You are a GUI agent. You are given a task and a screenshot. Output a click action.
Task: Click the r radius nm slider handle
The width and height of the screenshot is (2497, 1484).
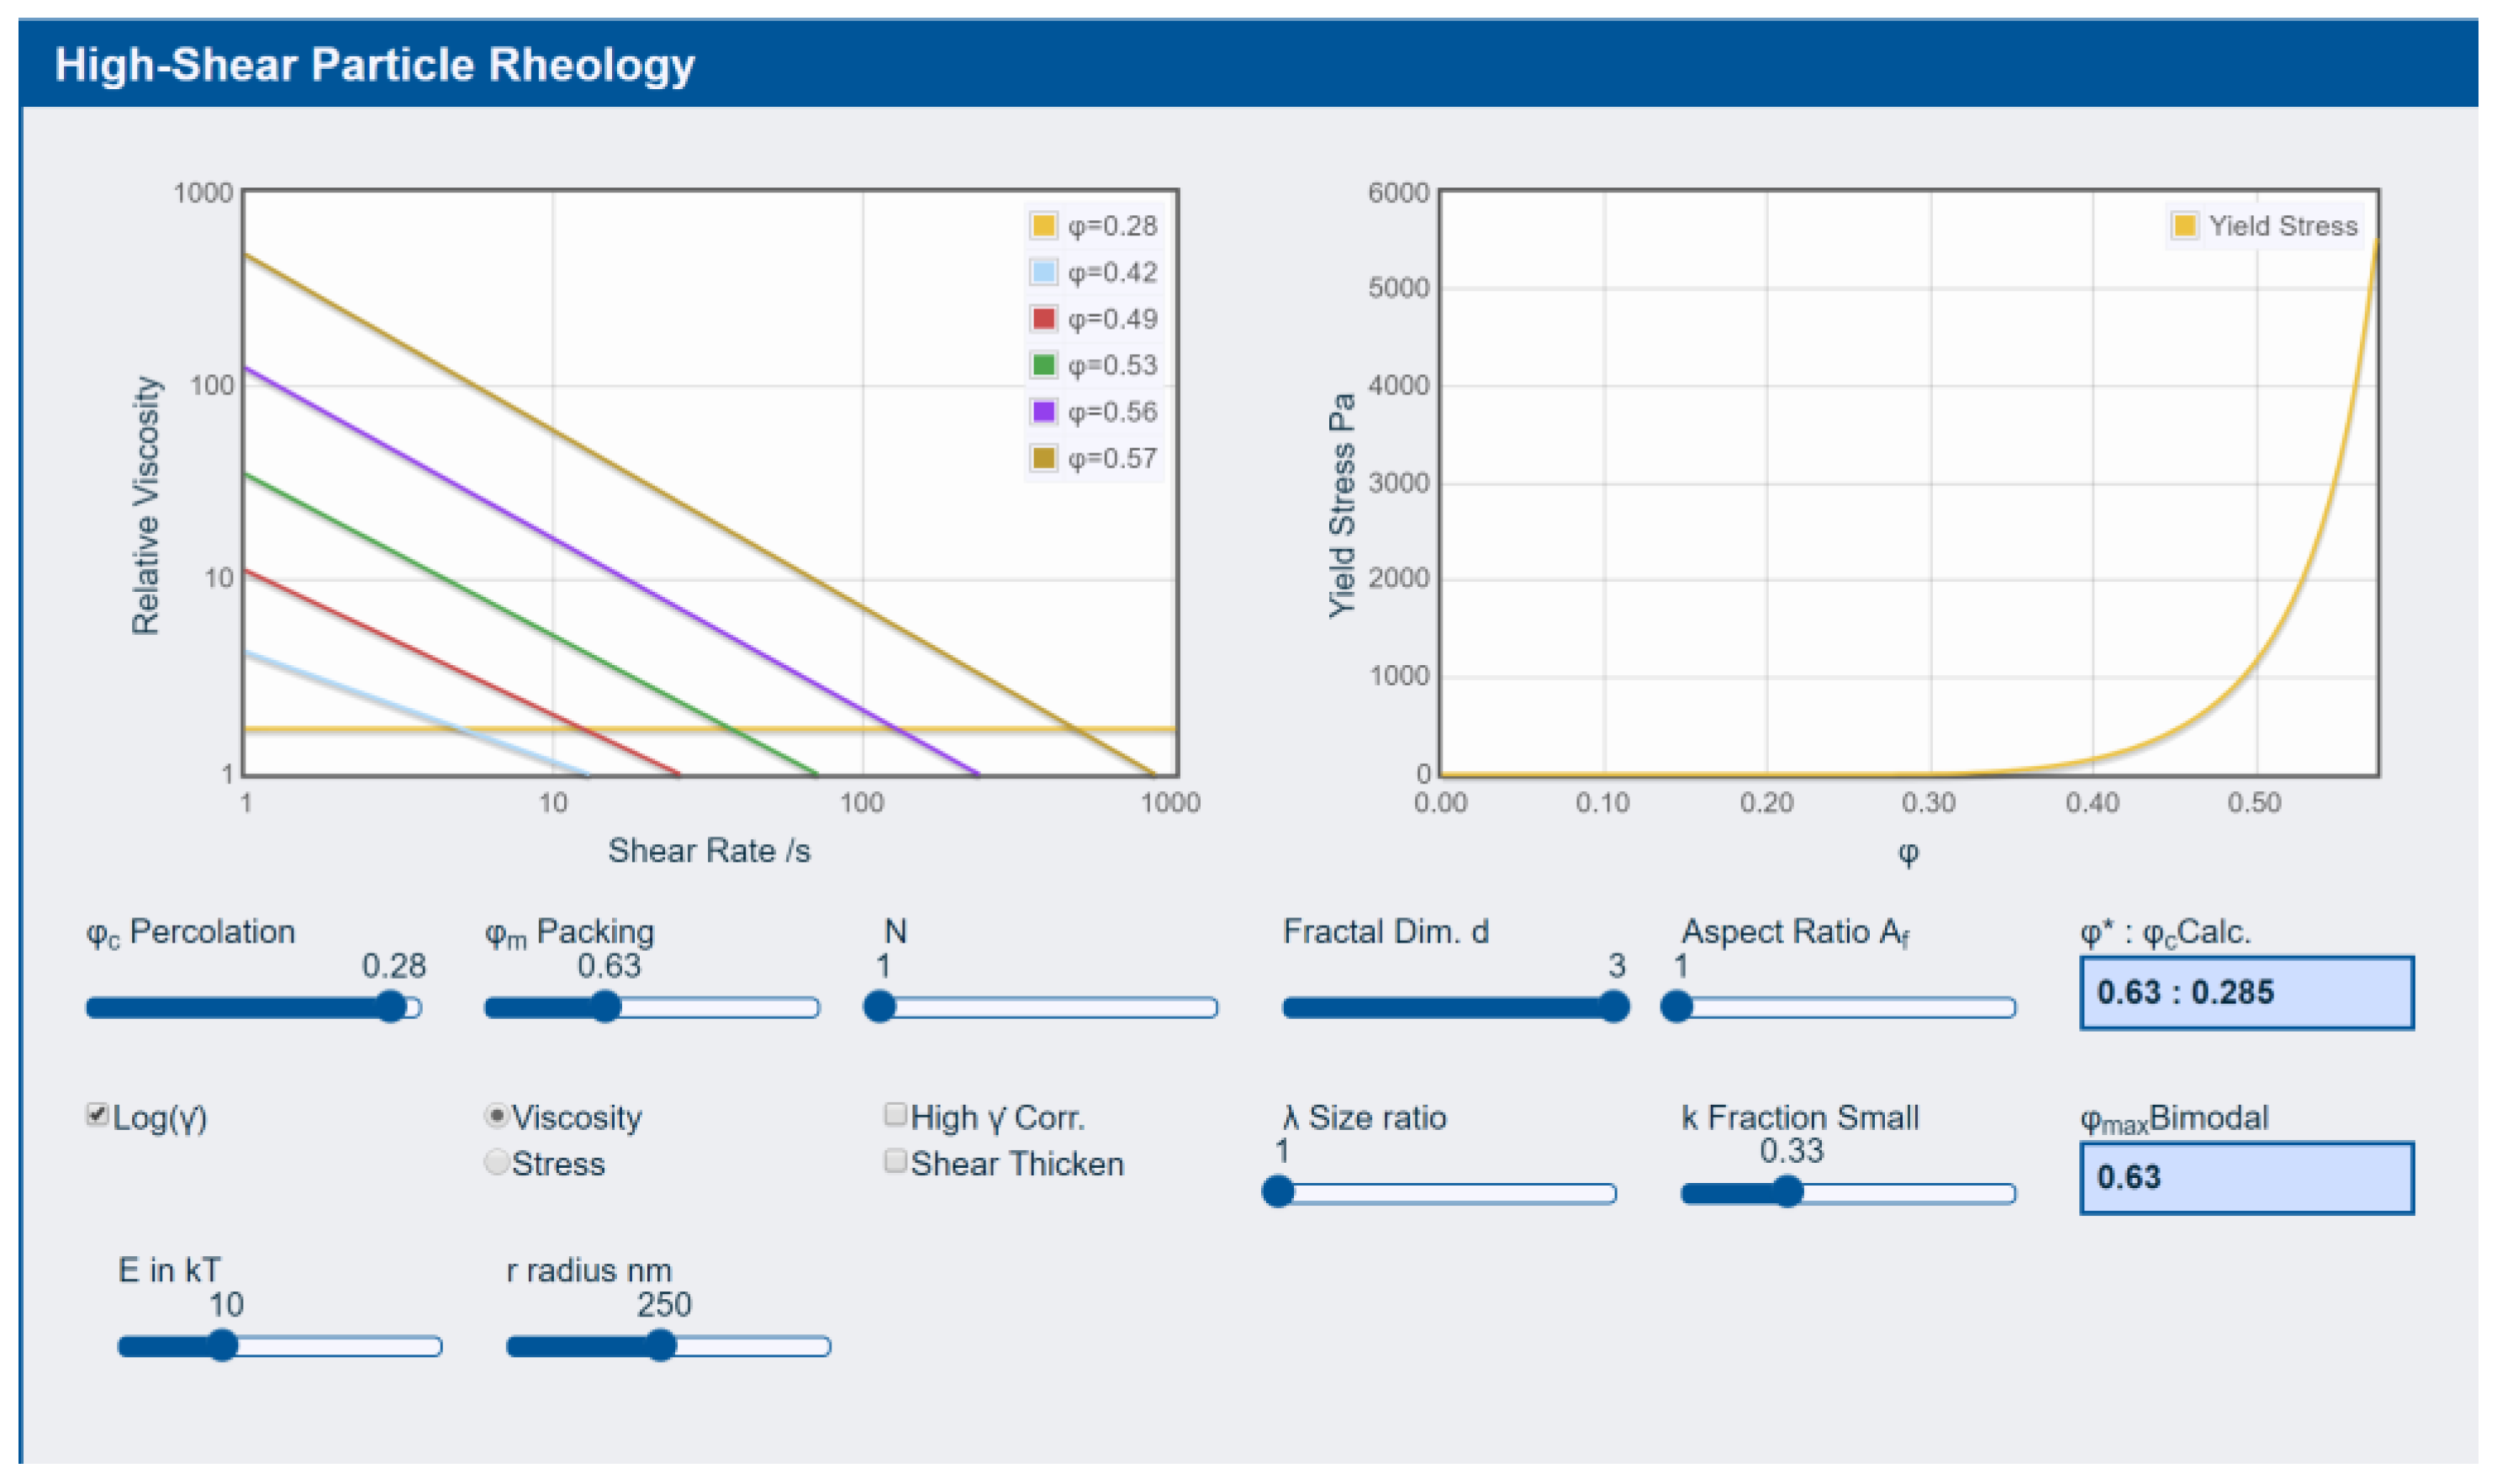(x=660, y=1345)
